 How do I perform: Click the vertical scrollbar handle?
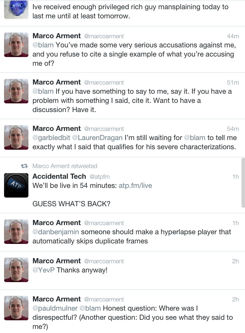[x=243, y=183]
